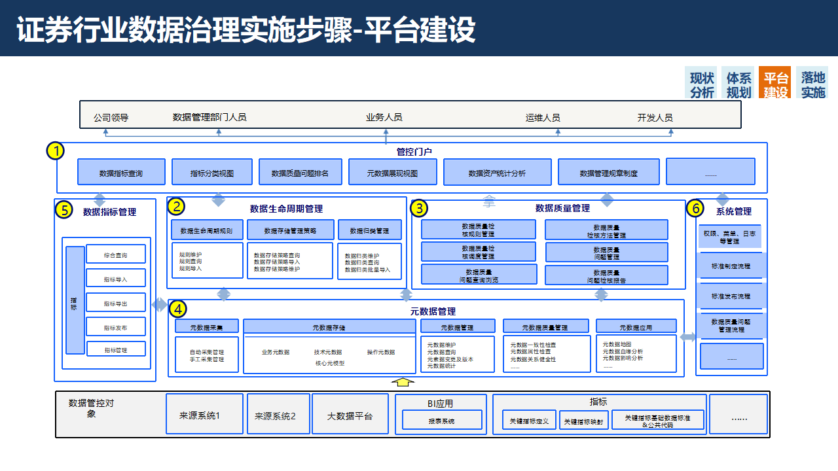Click the 元数据血缘分析 list entry
Screen dimensions: 838x471
tap(623, 351)
